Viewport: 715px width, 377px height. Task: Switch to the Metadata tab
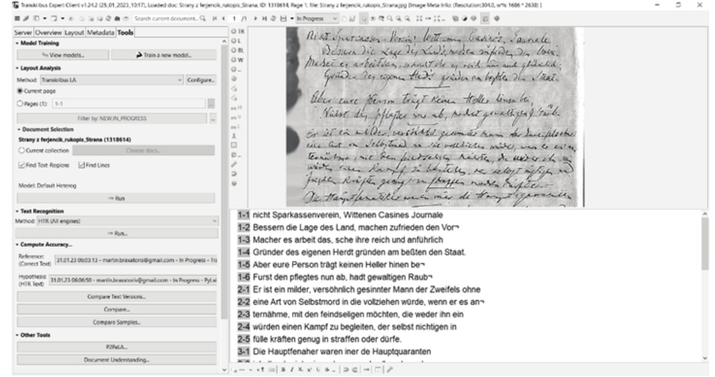click(x=100, y=33)
